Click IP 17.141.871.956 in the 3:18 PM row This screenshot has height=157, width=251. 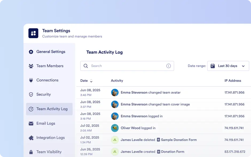[234, 116]
